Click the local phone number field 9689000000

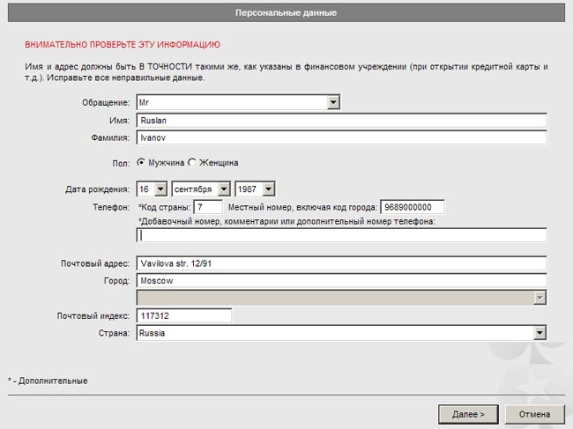pos(412,207)
